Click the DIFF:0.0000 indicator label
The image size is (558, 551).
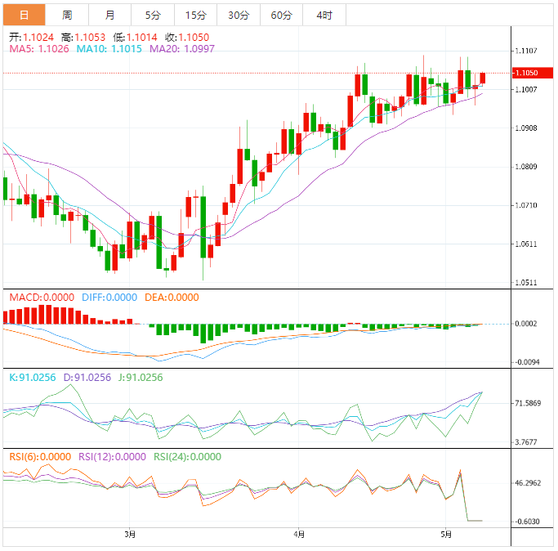109,298
